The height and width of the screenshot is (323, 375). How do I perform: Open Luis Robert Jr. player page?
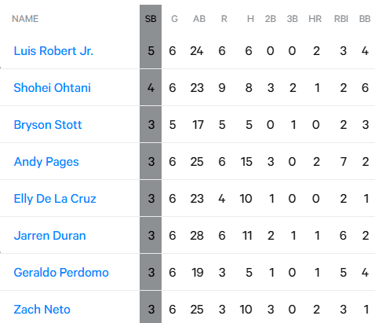coord(53,51)
